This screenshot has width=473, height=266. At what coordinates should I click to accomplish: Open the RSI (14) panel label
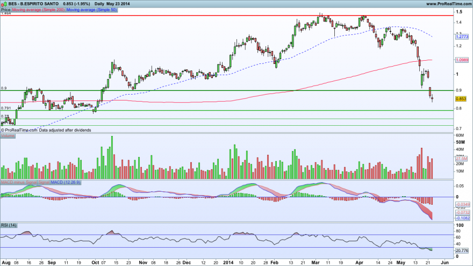9,225
